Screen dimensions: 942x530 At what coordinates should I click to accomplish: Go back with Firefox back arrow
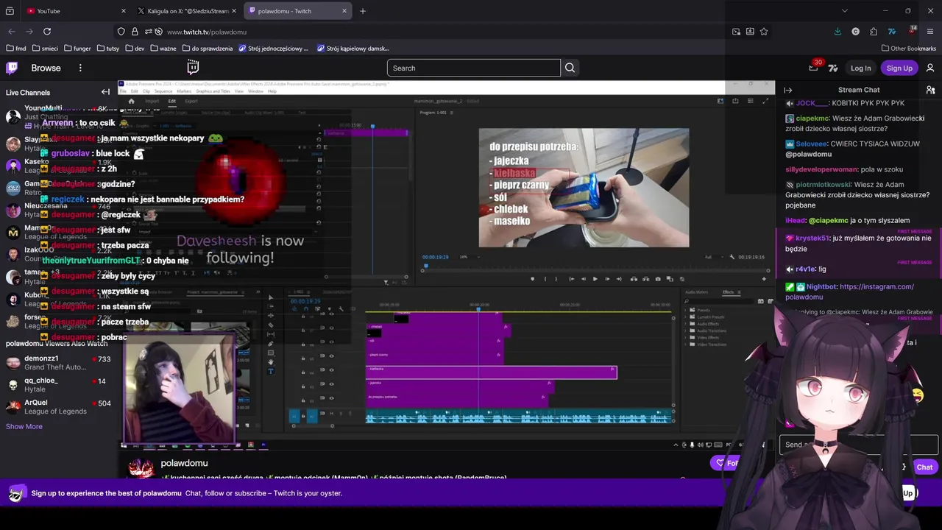pos(12,32)
